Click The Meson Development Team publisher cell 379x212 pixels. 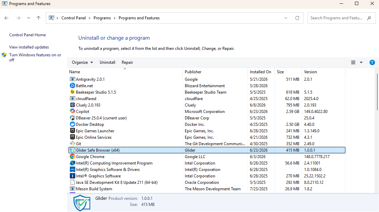pos(213,189)
